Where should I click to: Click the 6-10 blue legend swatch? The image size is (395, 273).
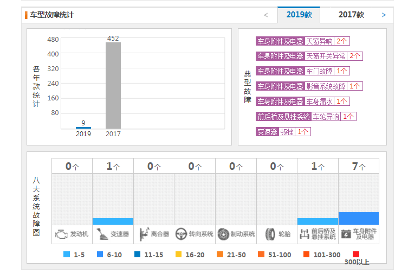pos(100,255)
